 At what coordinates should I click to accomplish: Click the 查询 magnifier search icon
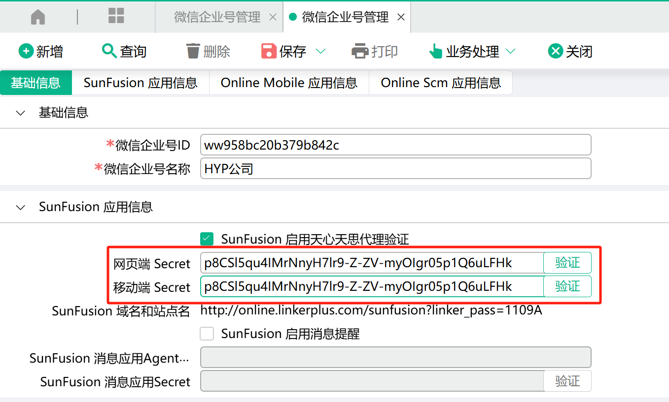tap(109, 51)
